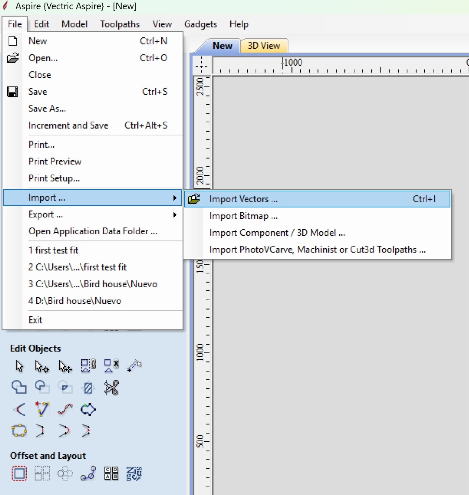
Task: Click the Copy Along Vectors icon
Action: coord(88,473)
